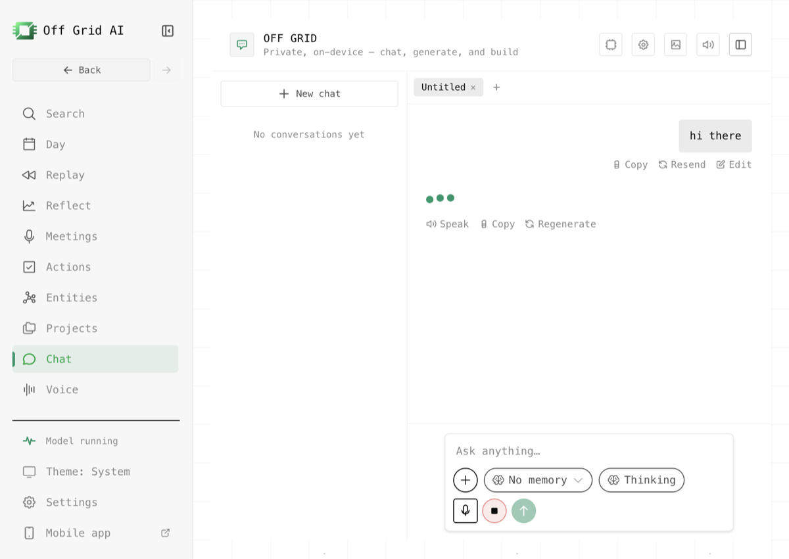Click the Ask anything input field
The width and height of the screenshot is (789, 559).
pos(588,451)
